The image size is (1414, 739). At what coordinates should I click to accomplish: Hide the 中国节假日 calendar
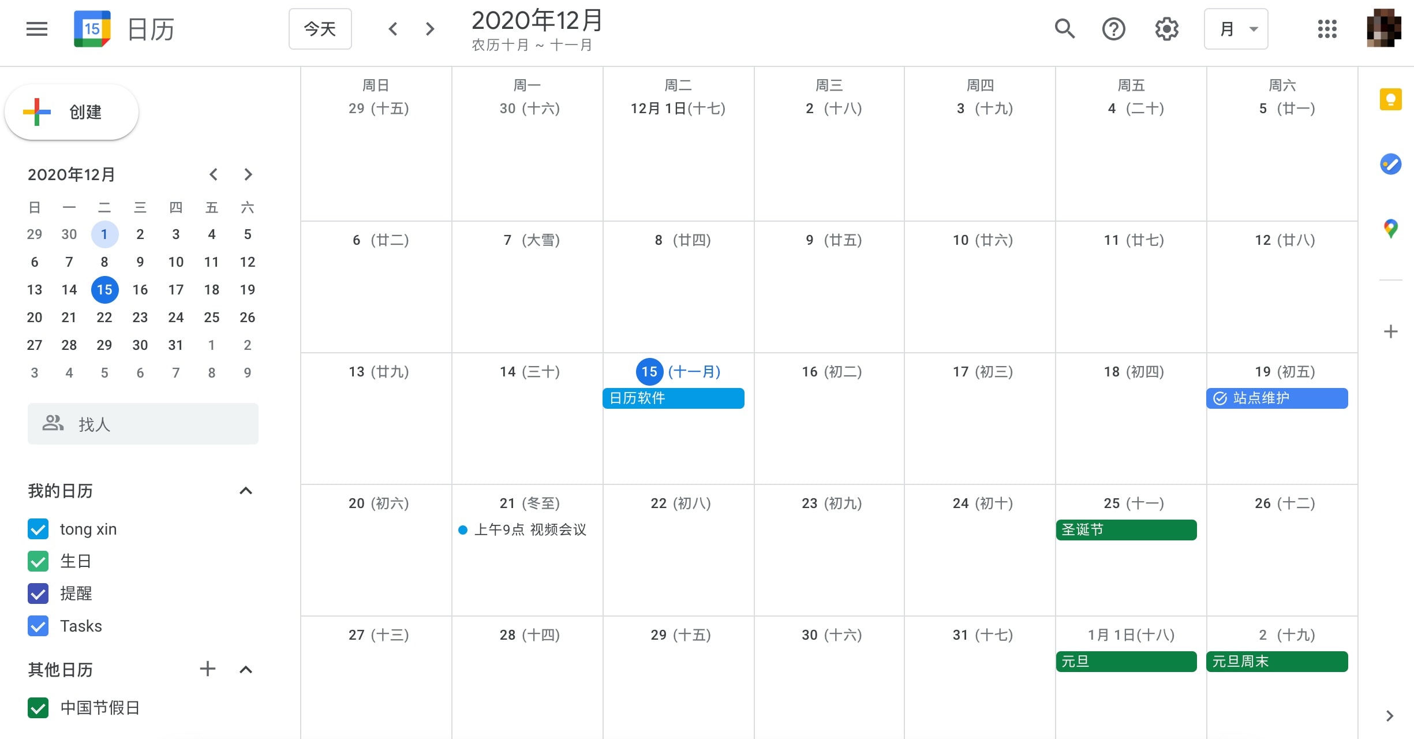point(38,708)
